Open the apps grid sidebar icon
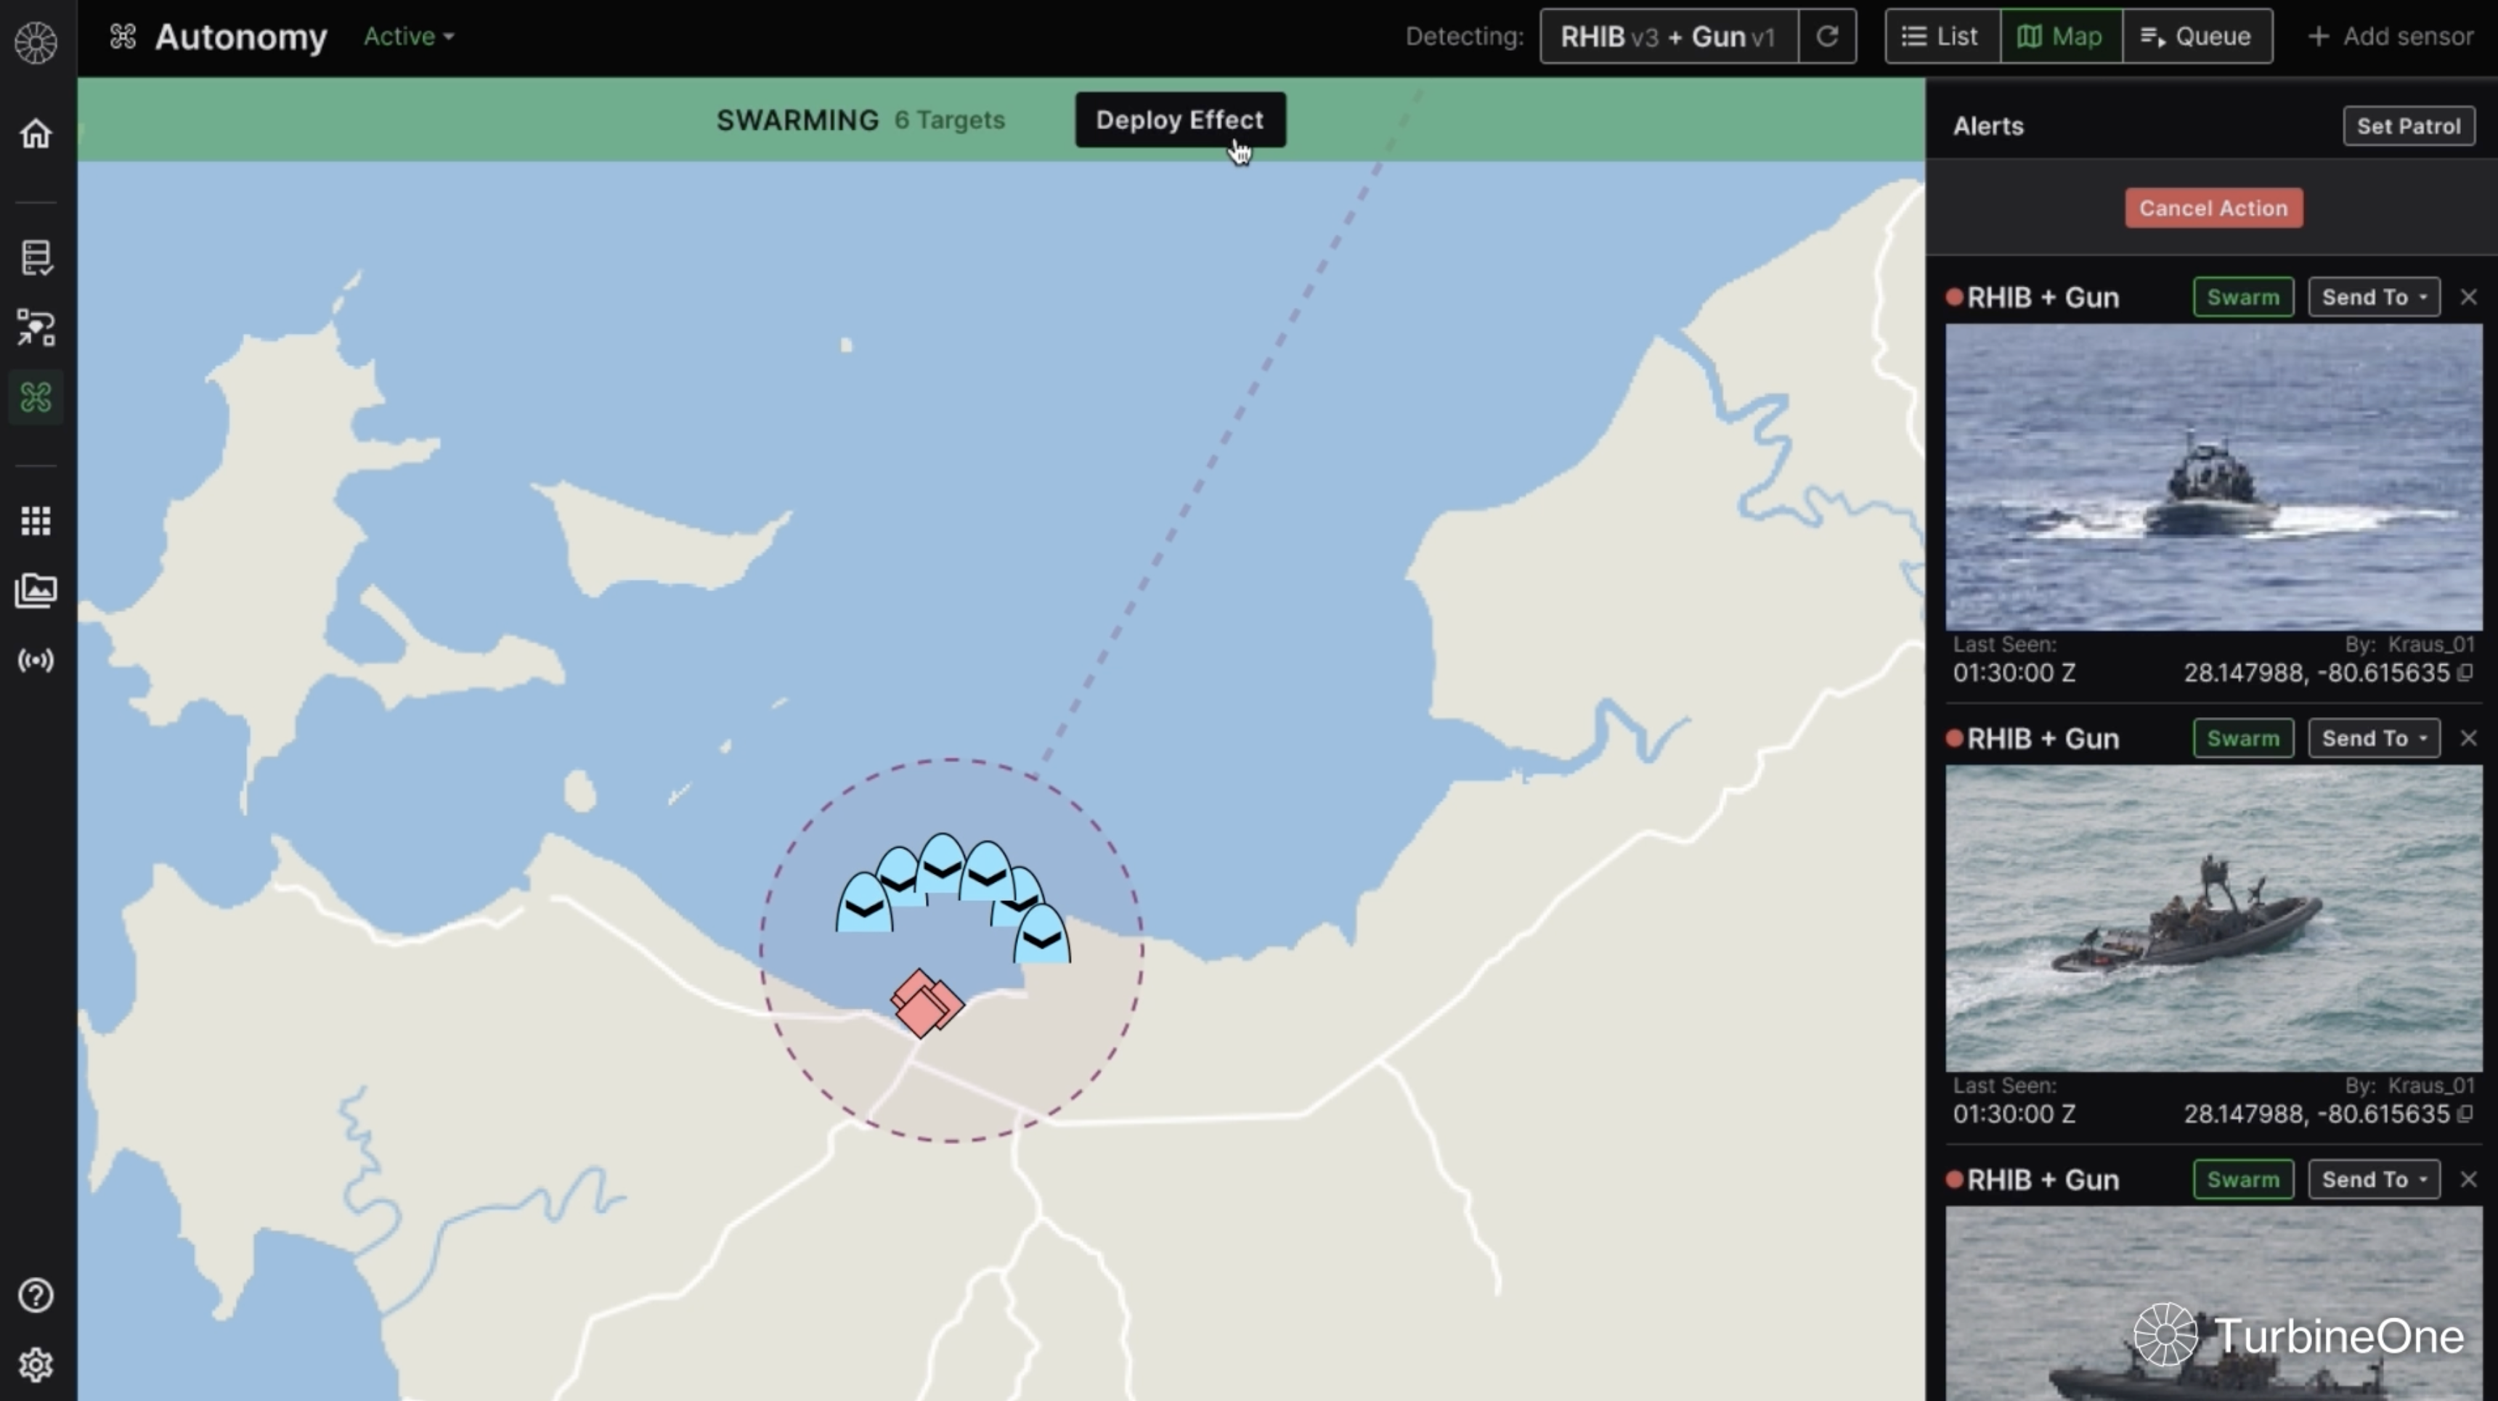The width and height of the screenshot is (2498, 1401). point(36,520)
